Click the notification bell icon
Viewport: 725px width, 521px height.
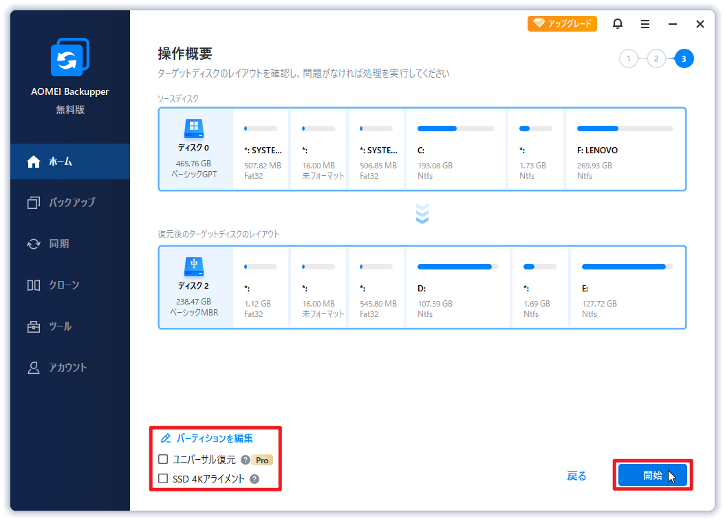point(618,23)
